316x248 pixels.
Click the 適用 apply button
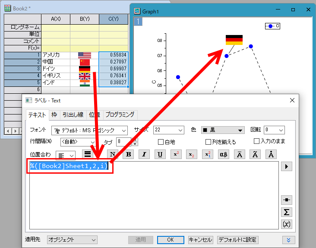pos(140,240)
